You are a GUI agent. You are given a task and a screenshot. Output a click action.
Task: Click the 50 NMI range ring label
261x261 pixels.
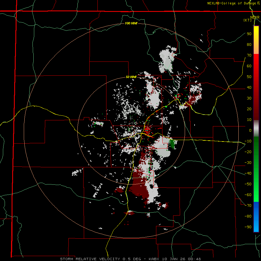click(131, 77)
